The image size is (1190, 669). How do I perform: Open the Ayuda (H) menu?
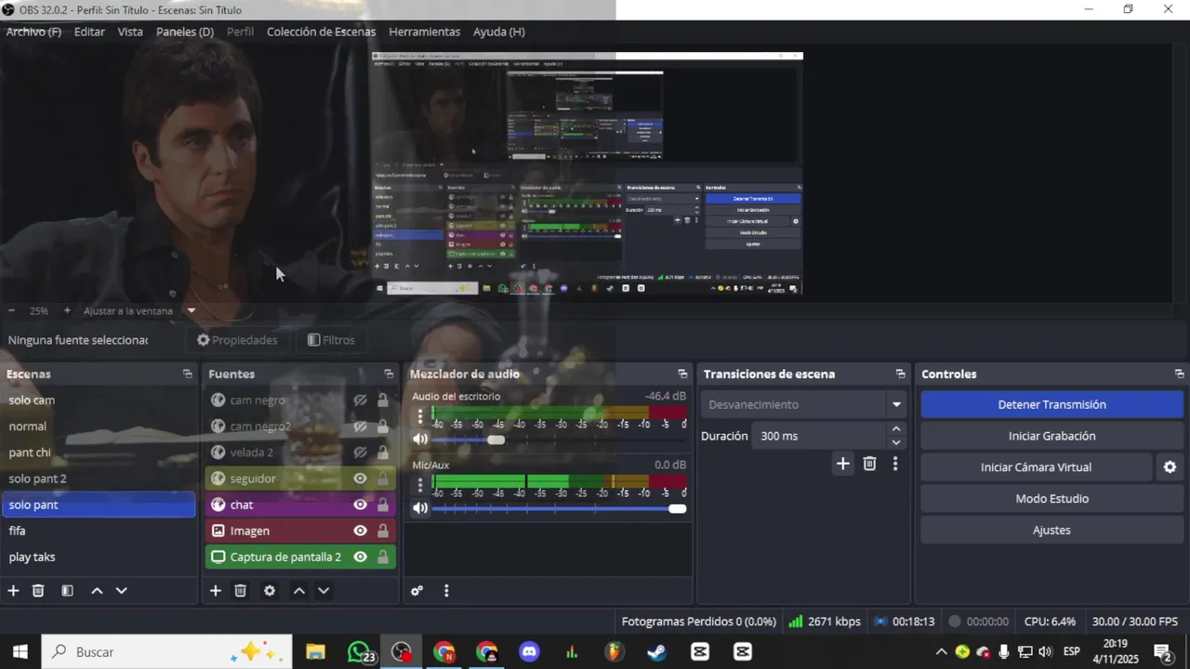point(499,32)
